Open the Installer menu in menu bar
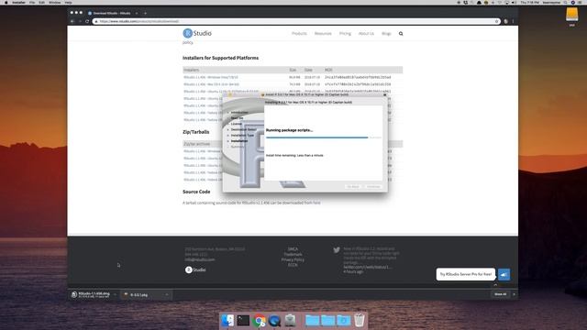Viewport: 587px width, 330px height. tap(18, 2)
